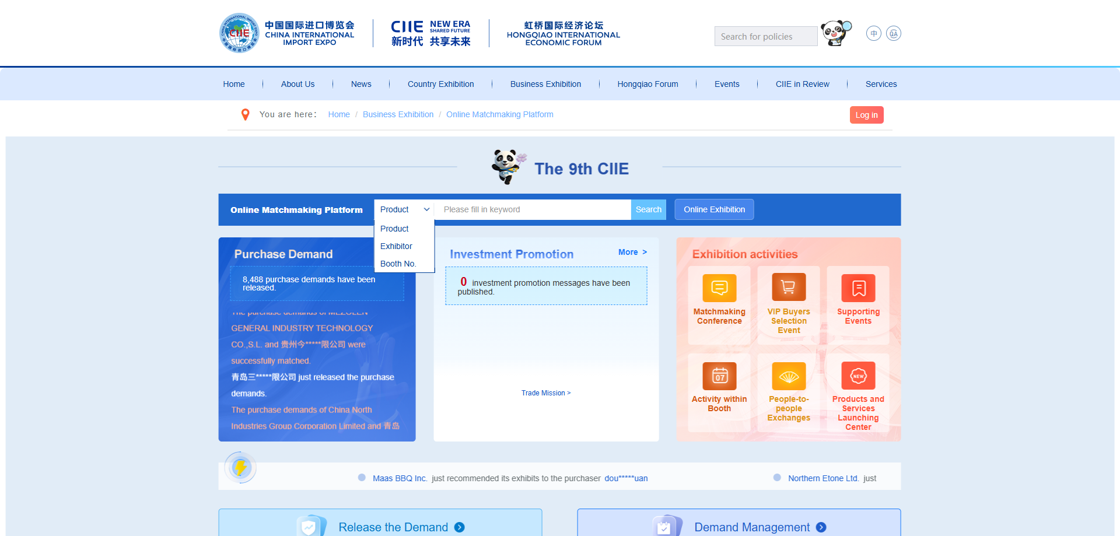This screenshot has height=536, width=1120.
Task: Open the Matchmaking Conference icon
Action: click(x=719, y=288)
